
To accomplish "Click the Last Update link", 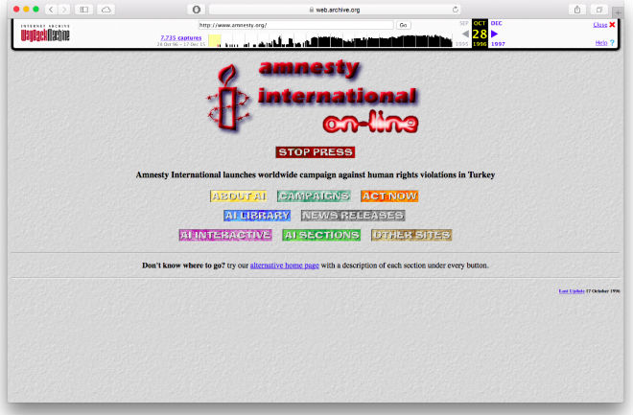I will (572, 290).
